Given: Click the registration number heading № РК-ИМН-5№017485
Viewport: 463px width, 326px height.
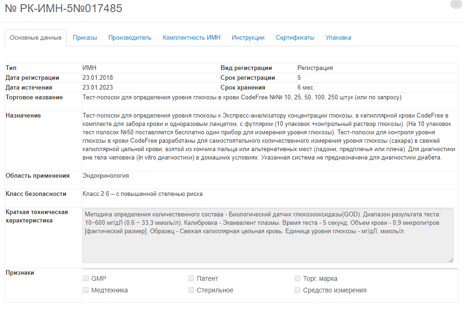Looking at the screenshot, I should pyautogui.click(x=63, y=8).
